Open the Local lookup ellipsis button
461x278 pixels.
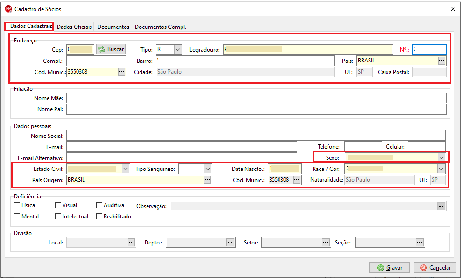(x=131, y=243)
